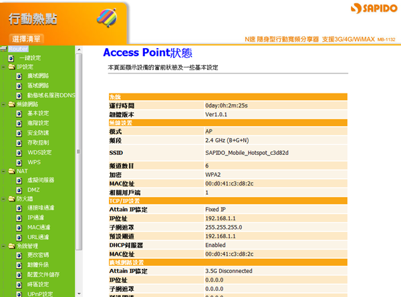Click the band value 2.4 GHz (B+G+N)
Viewport: 401px width, 297px height.
pyautogui.click(x=227, y=140)
